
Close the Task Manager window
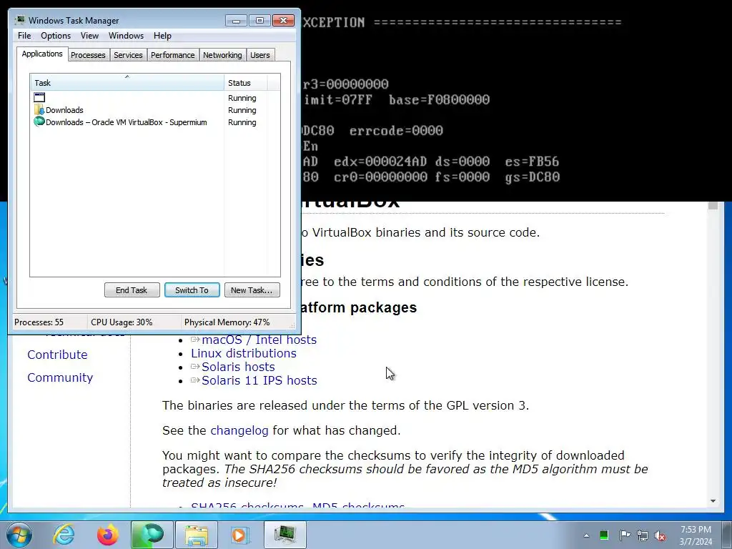[283, 21]
